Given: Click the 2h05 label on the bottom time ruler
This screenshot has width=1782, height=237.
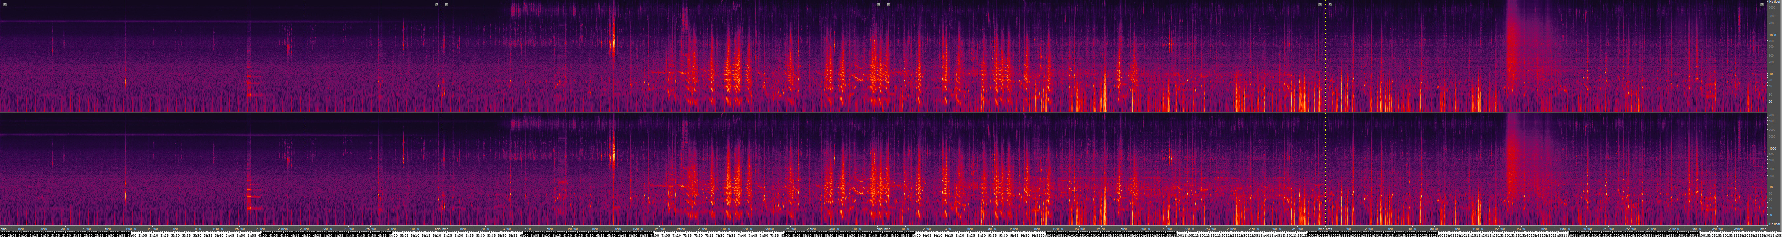Looking at the screenshot, I should click(x=11, y=235).
